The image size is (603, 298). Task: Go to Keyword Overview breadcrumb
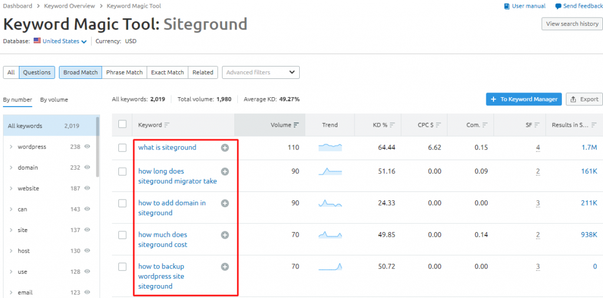[69, 6]
